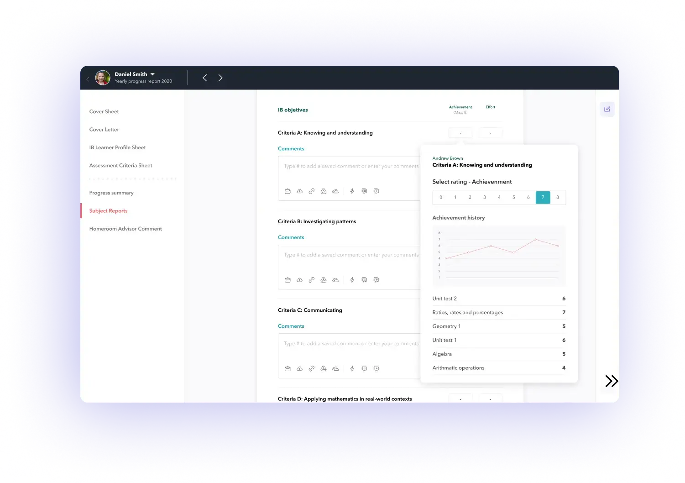Open the Progress summary section
Viewport: 685px width, 483px height.
pyautogui.click(x=111, y=193)
